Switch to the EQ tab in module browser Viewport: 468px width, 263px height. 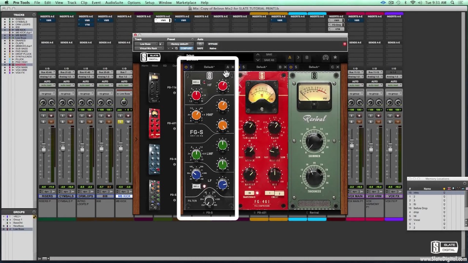(165, 66)
